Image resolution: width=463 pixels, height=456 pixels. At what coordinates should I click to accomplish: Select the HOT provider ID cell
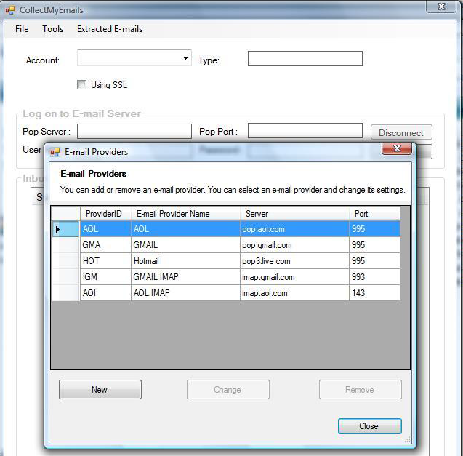click(x=105, y=261)
